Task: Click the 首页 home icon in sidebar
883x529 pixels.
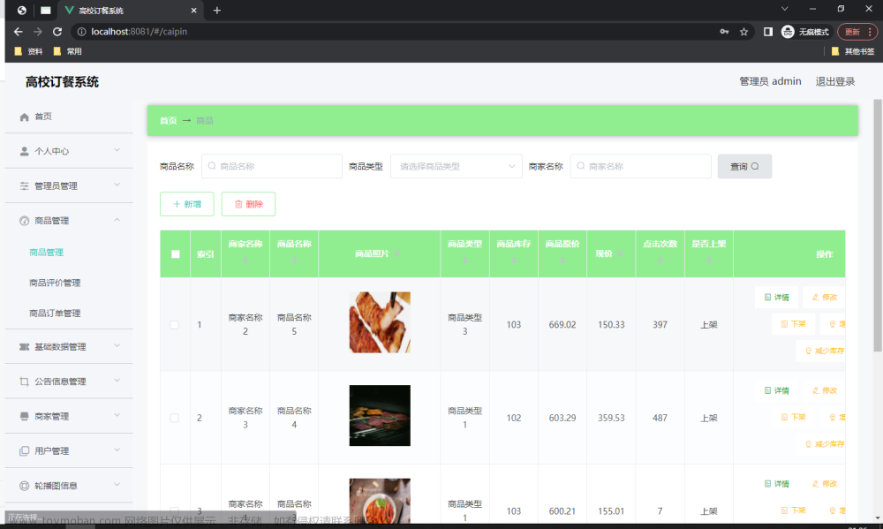Action: click(24, 117)
